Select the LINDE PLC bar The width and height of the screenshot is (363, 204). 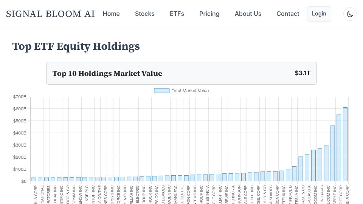point(85,179)
